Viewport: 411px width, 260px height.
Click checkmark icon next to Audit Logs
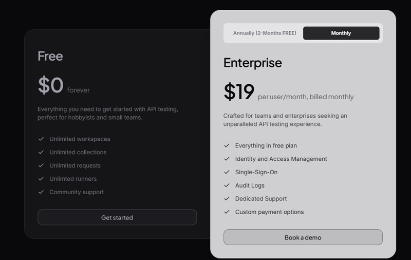click(x=227, y=185)
